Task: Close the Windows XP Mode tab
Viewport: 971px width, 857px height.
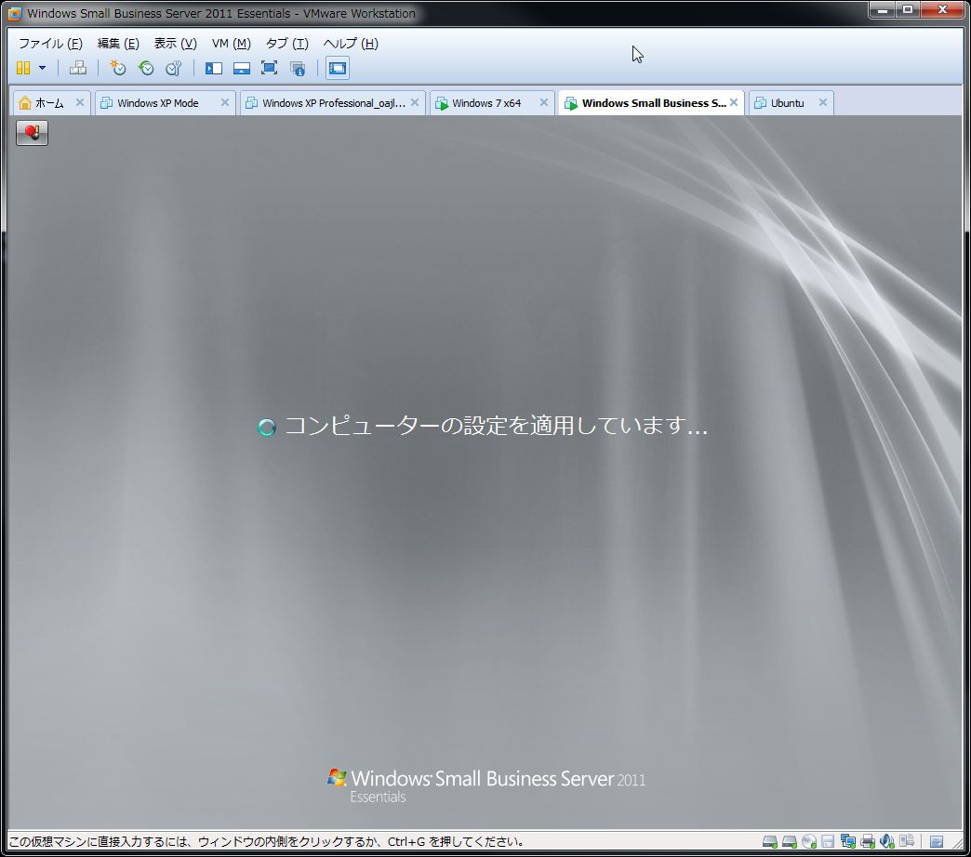Action: click(x=225, y=102)
